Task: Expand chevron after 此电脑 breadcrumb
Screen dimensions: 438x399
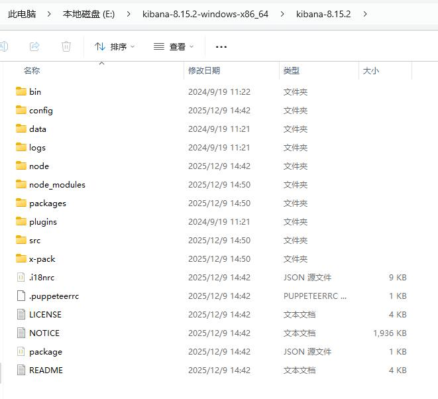Action: coord(49,14)
